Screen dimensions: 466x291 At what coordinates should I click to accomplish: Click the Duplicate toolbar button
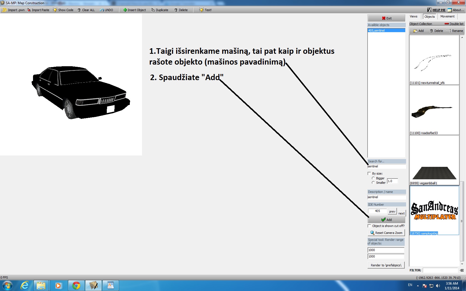159,10
